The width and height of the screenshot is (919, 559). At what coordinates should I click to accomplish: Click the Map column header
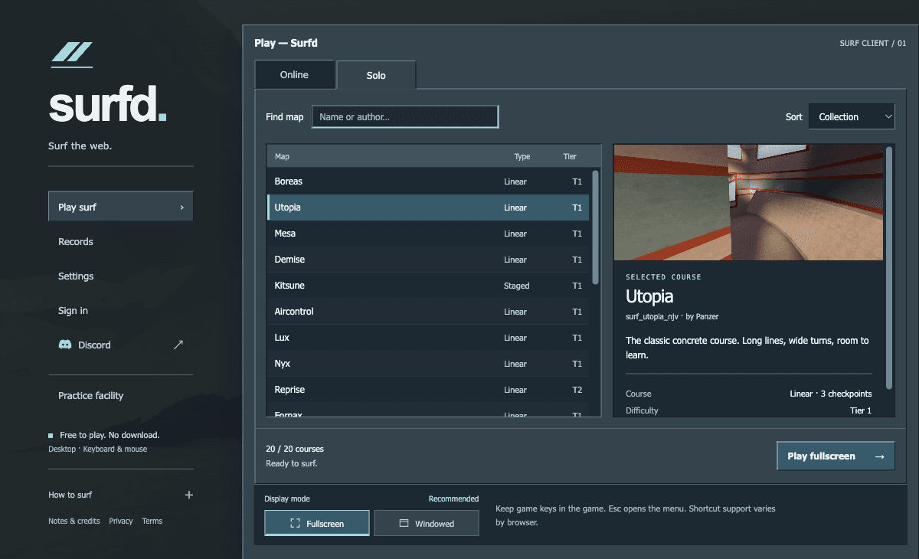pyautogui.click(x=282, y=156)
